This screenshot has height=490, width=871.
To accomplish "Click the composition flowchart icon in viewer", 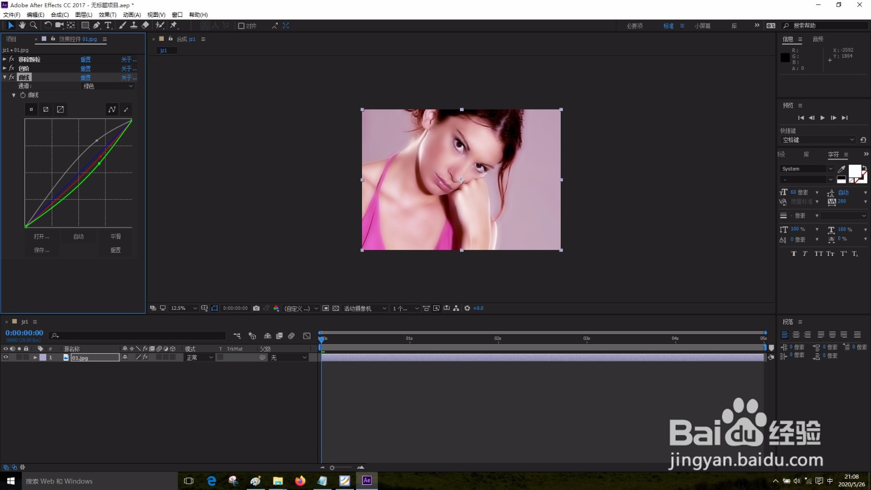I will click(456, 308).
